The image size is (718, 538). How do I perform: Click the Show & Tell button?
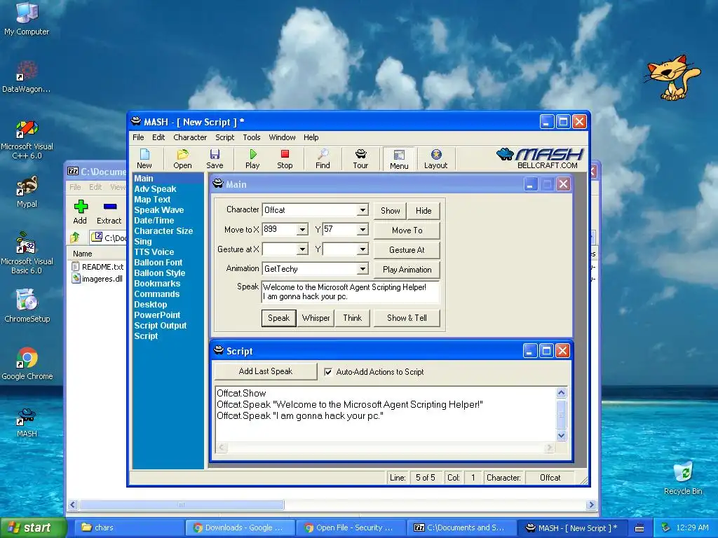click(x=407, y=318)
